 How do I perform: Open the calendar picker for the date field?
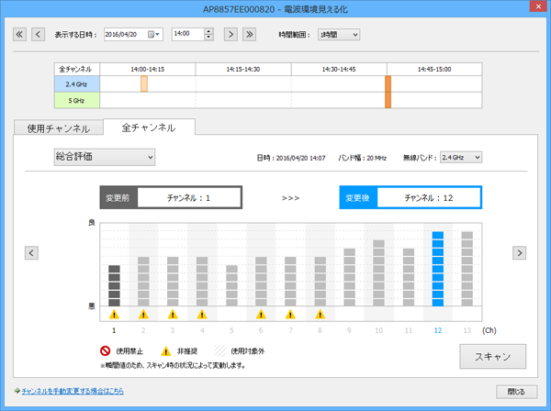tap(153, 35)
